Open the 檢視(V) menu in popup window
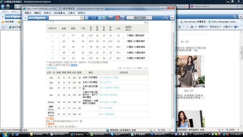This screenshot has width=243, height=137. pos(47,13)
